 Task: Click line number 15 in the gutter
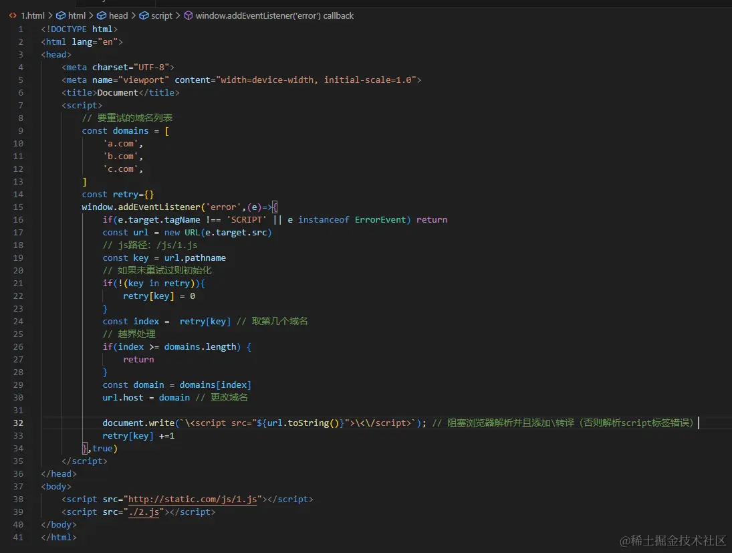tap(18, 207)
